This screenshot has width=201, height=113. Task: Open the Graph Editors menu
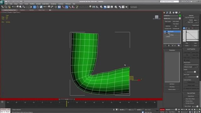click(46, 4)
